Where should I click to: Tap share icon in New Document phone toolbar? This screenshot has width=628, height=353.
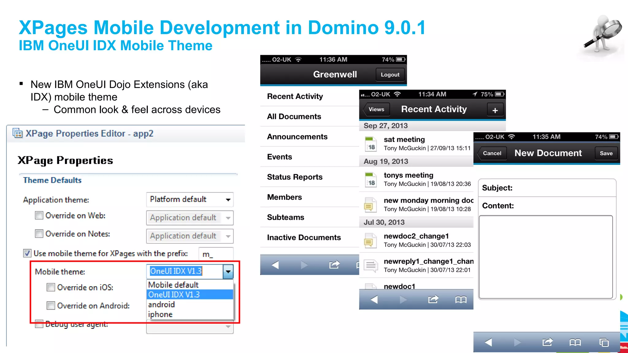[547, 342]
